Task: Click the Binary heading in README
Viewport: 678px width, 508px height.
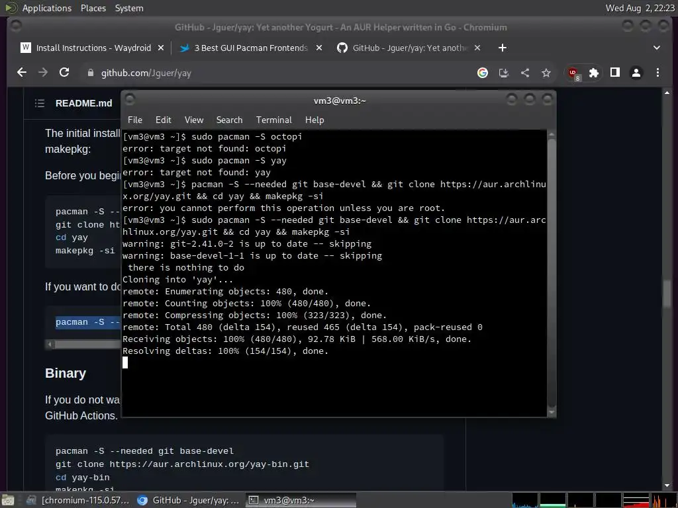Action: 66,373
